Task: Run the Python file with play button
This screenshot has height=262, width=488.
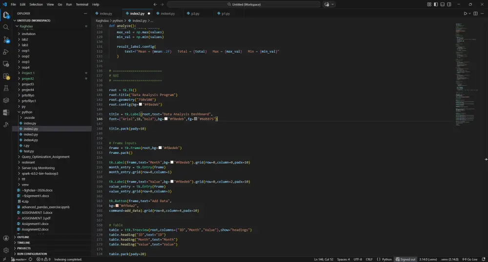Action: (x=466, y=14)
